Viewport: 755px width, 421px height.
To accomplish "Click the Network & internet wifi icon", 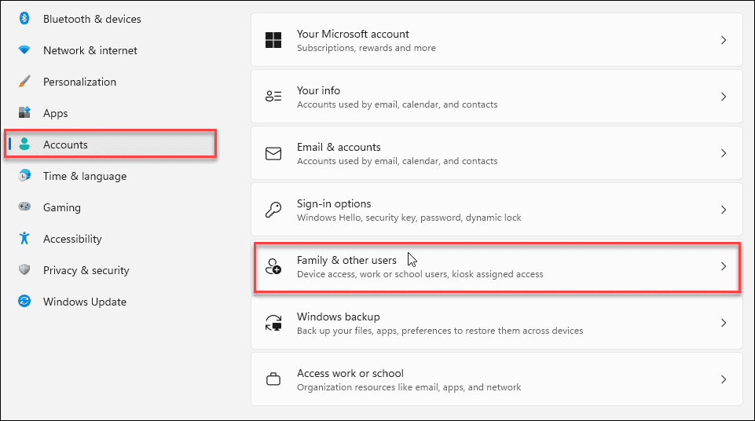I will (x=24, y=50).
